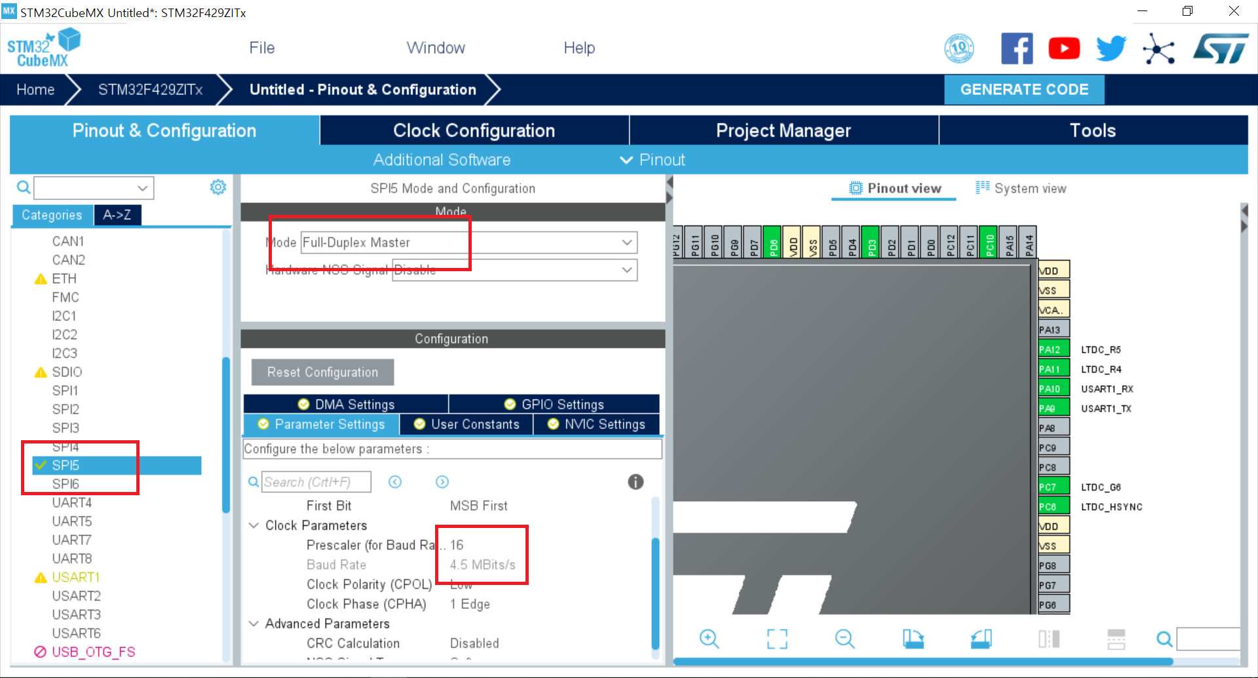Open the Mode dropdown Full-Duplex Master
This screenshot has width=1258, height=678.
[x=468, y=242]
